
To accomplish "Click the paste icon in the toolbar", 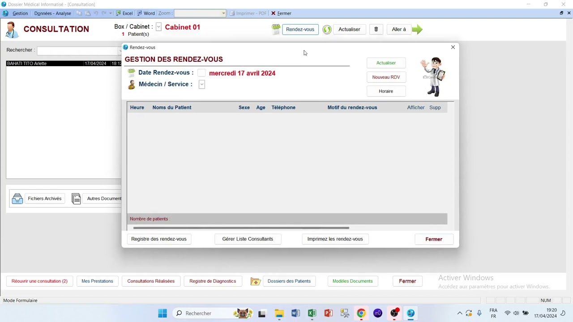I will pos(88,13).
